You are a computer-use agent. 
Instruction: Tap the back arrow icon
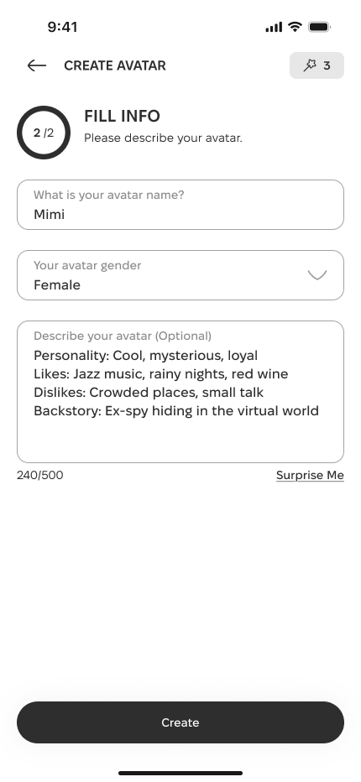(x=37, y=65)
